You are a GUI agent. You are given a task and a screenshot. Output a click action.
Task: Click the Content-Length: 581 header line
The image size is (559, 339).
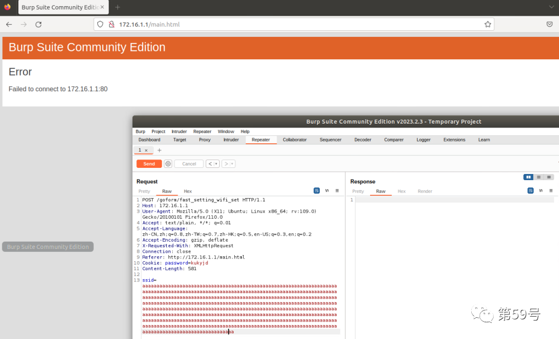coord(169,269)
